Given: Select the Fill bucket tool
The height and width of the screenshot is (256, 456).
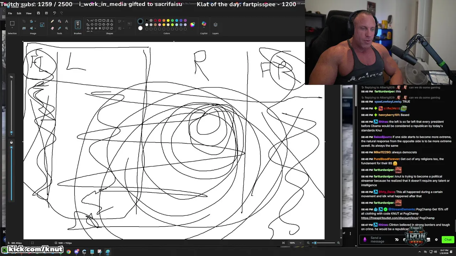Looking at the screenshot, I should [59, 21].
